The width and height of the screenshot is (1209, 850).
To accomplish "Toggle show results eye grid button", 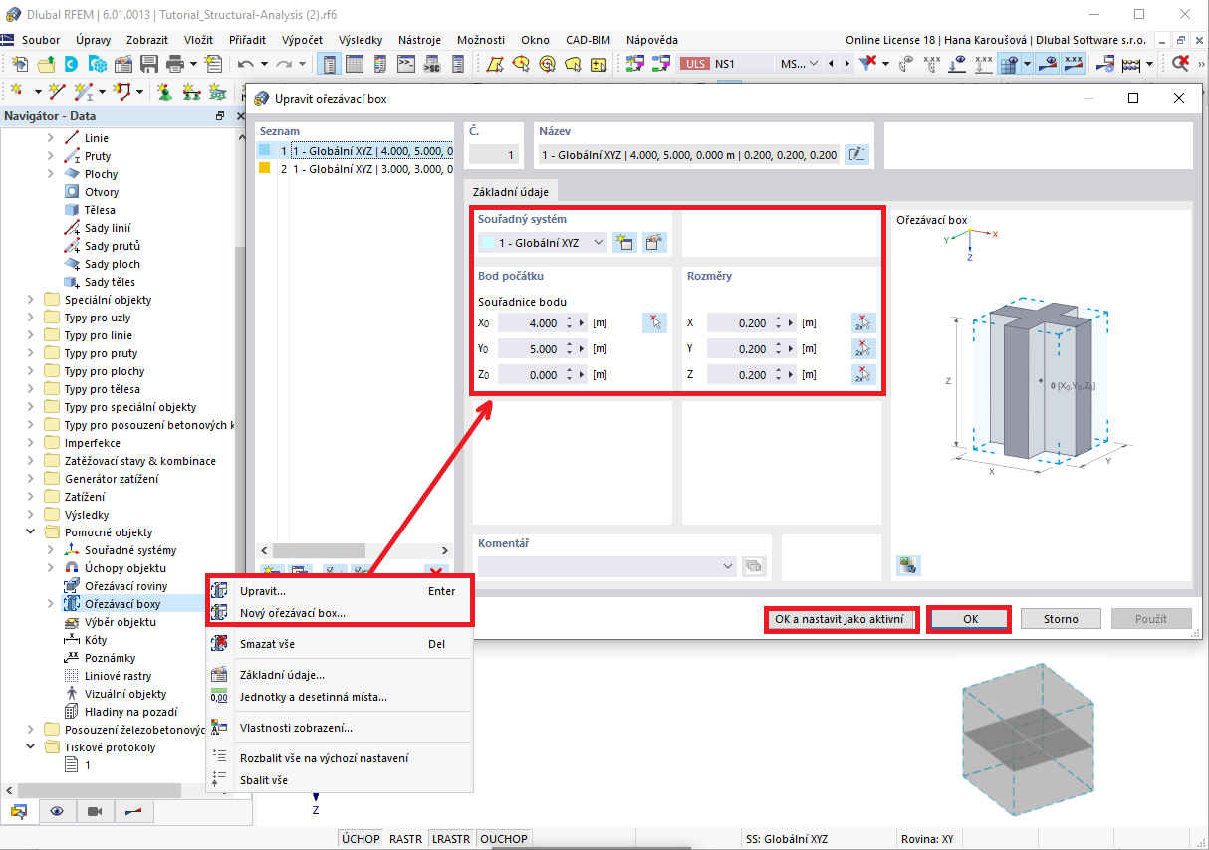I will [1008, 64].
